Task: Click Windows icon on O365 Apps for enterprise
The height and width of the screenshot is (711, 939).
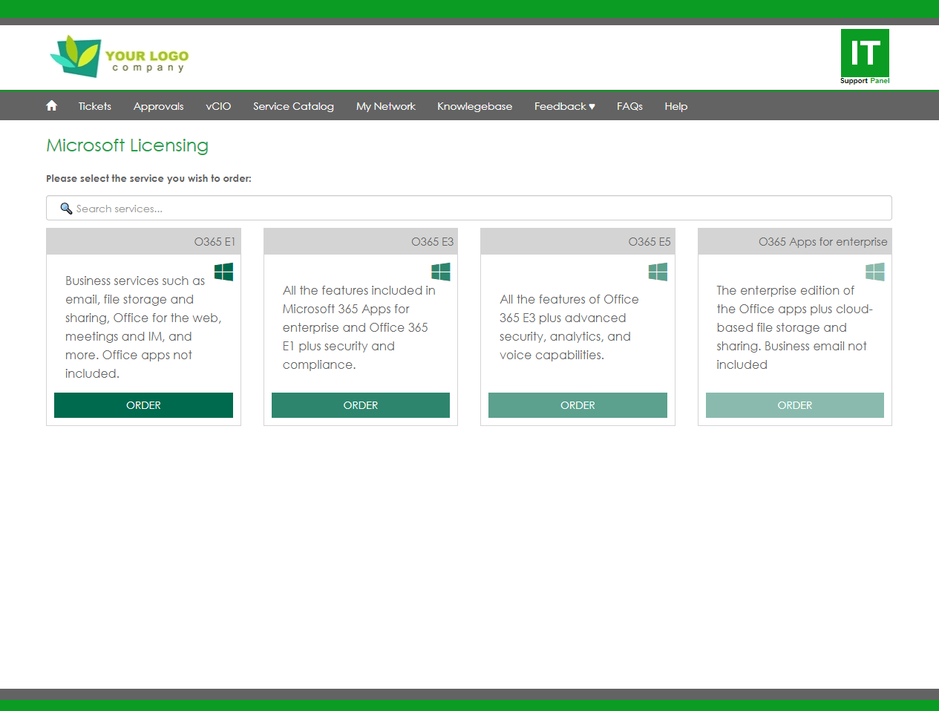Action: pos(875,272)
